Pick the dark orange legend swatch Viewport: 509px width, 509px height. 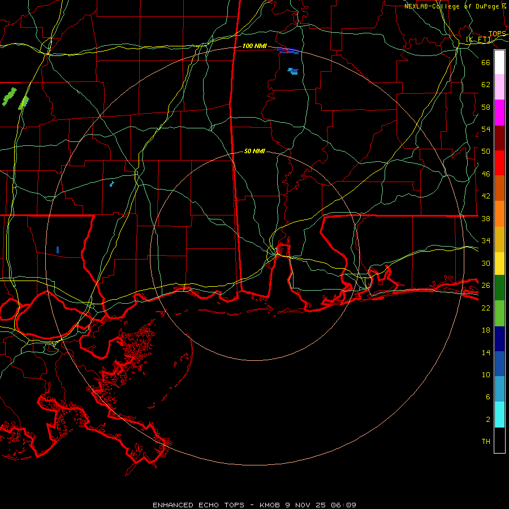(x=499, y=188)
